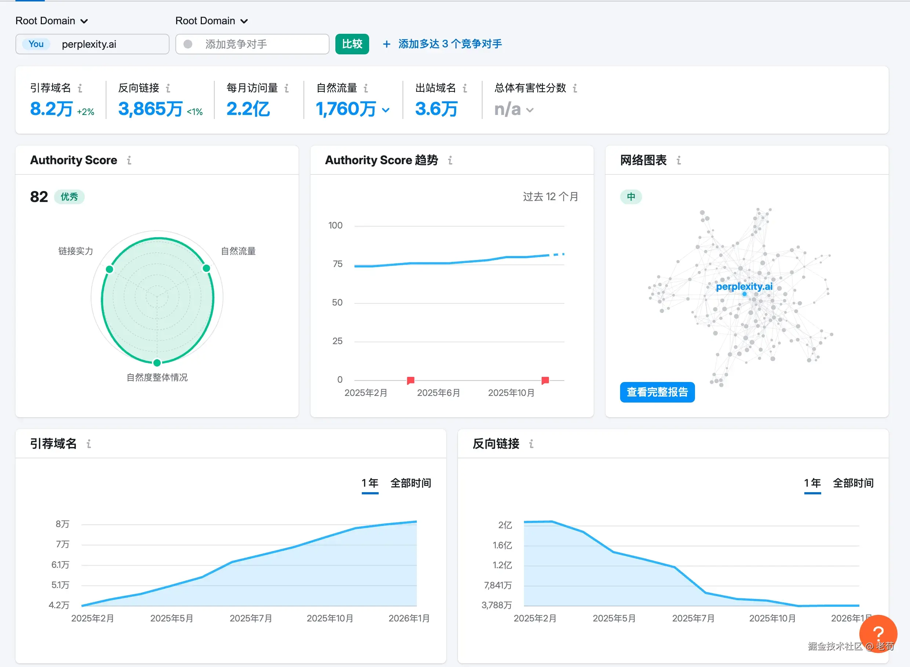Expand the n/a toxicity score chevron

(529, 110)
